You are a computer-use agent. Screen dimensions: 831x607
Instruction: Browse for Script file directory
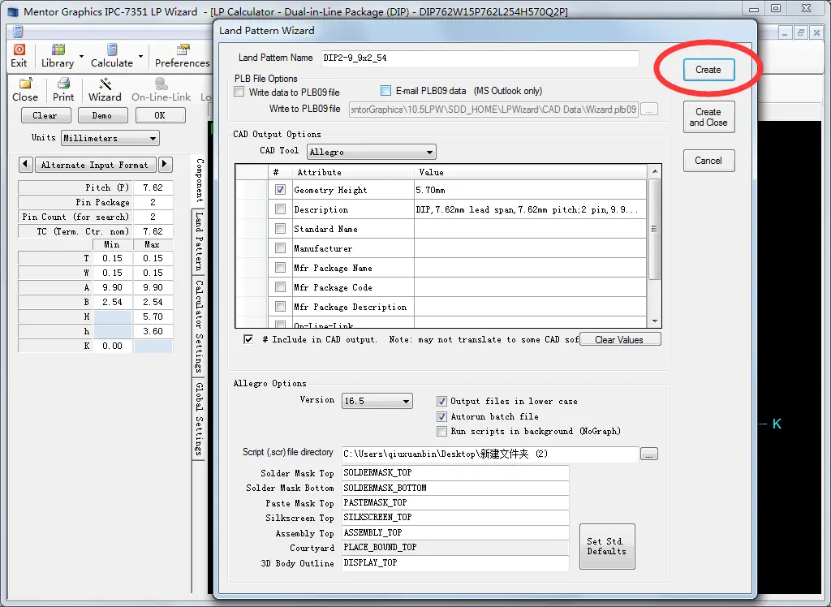click(x=648, y=454)
